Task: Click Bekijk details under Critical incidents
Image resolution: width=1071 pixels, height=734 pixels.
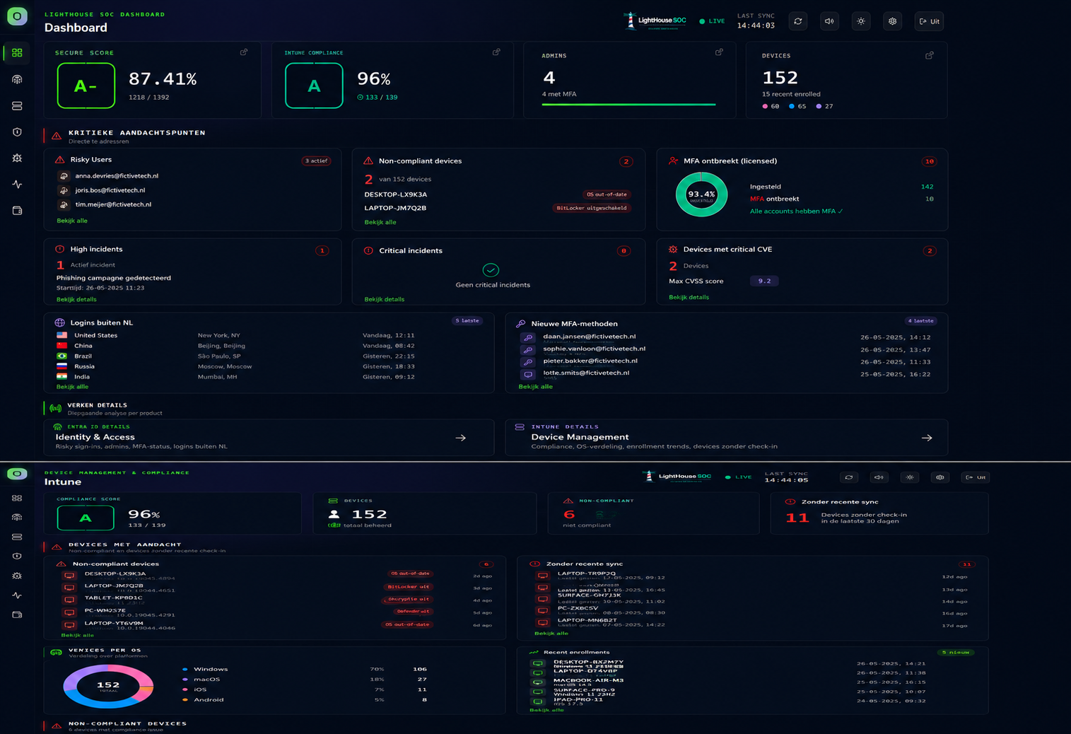Action: coord(385,299)
